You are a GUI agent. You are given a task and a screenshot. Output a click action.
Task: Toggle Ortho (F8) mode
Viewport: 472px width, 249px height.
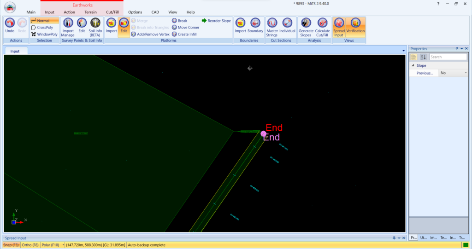pyautogui.click(x=30, y=245)
